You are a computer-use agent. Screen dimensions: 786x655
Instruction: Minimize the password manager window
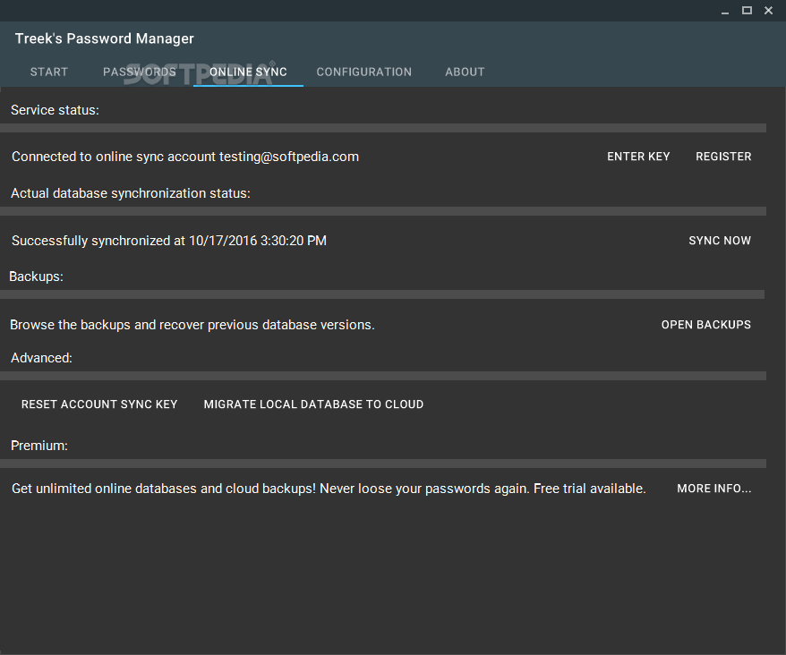(725, 11)
